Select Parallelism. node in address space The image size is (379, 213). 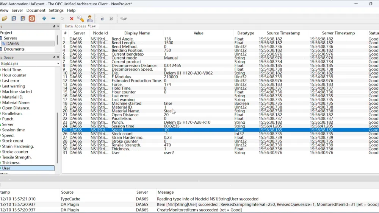point(12,113)
